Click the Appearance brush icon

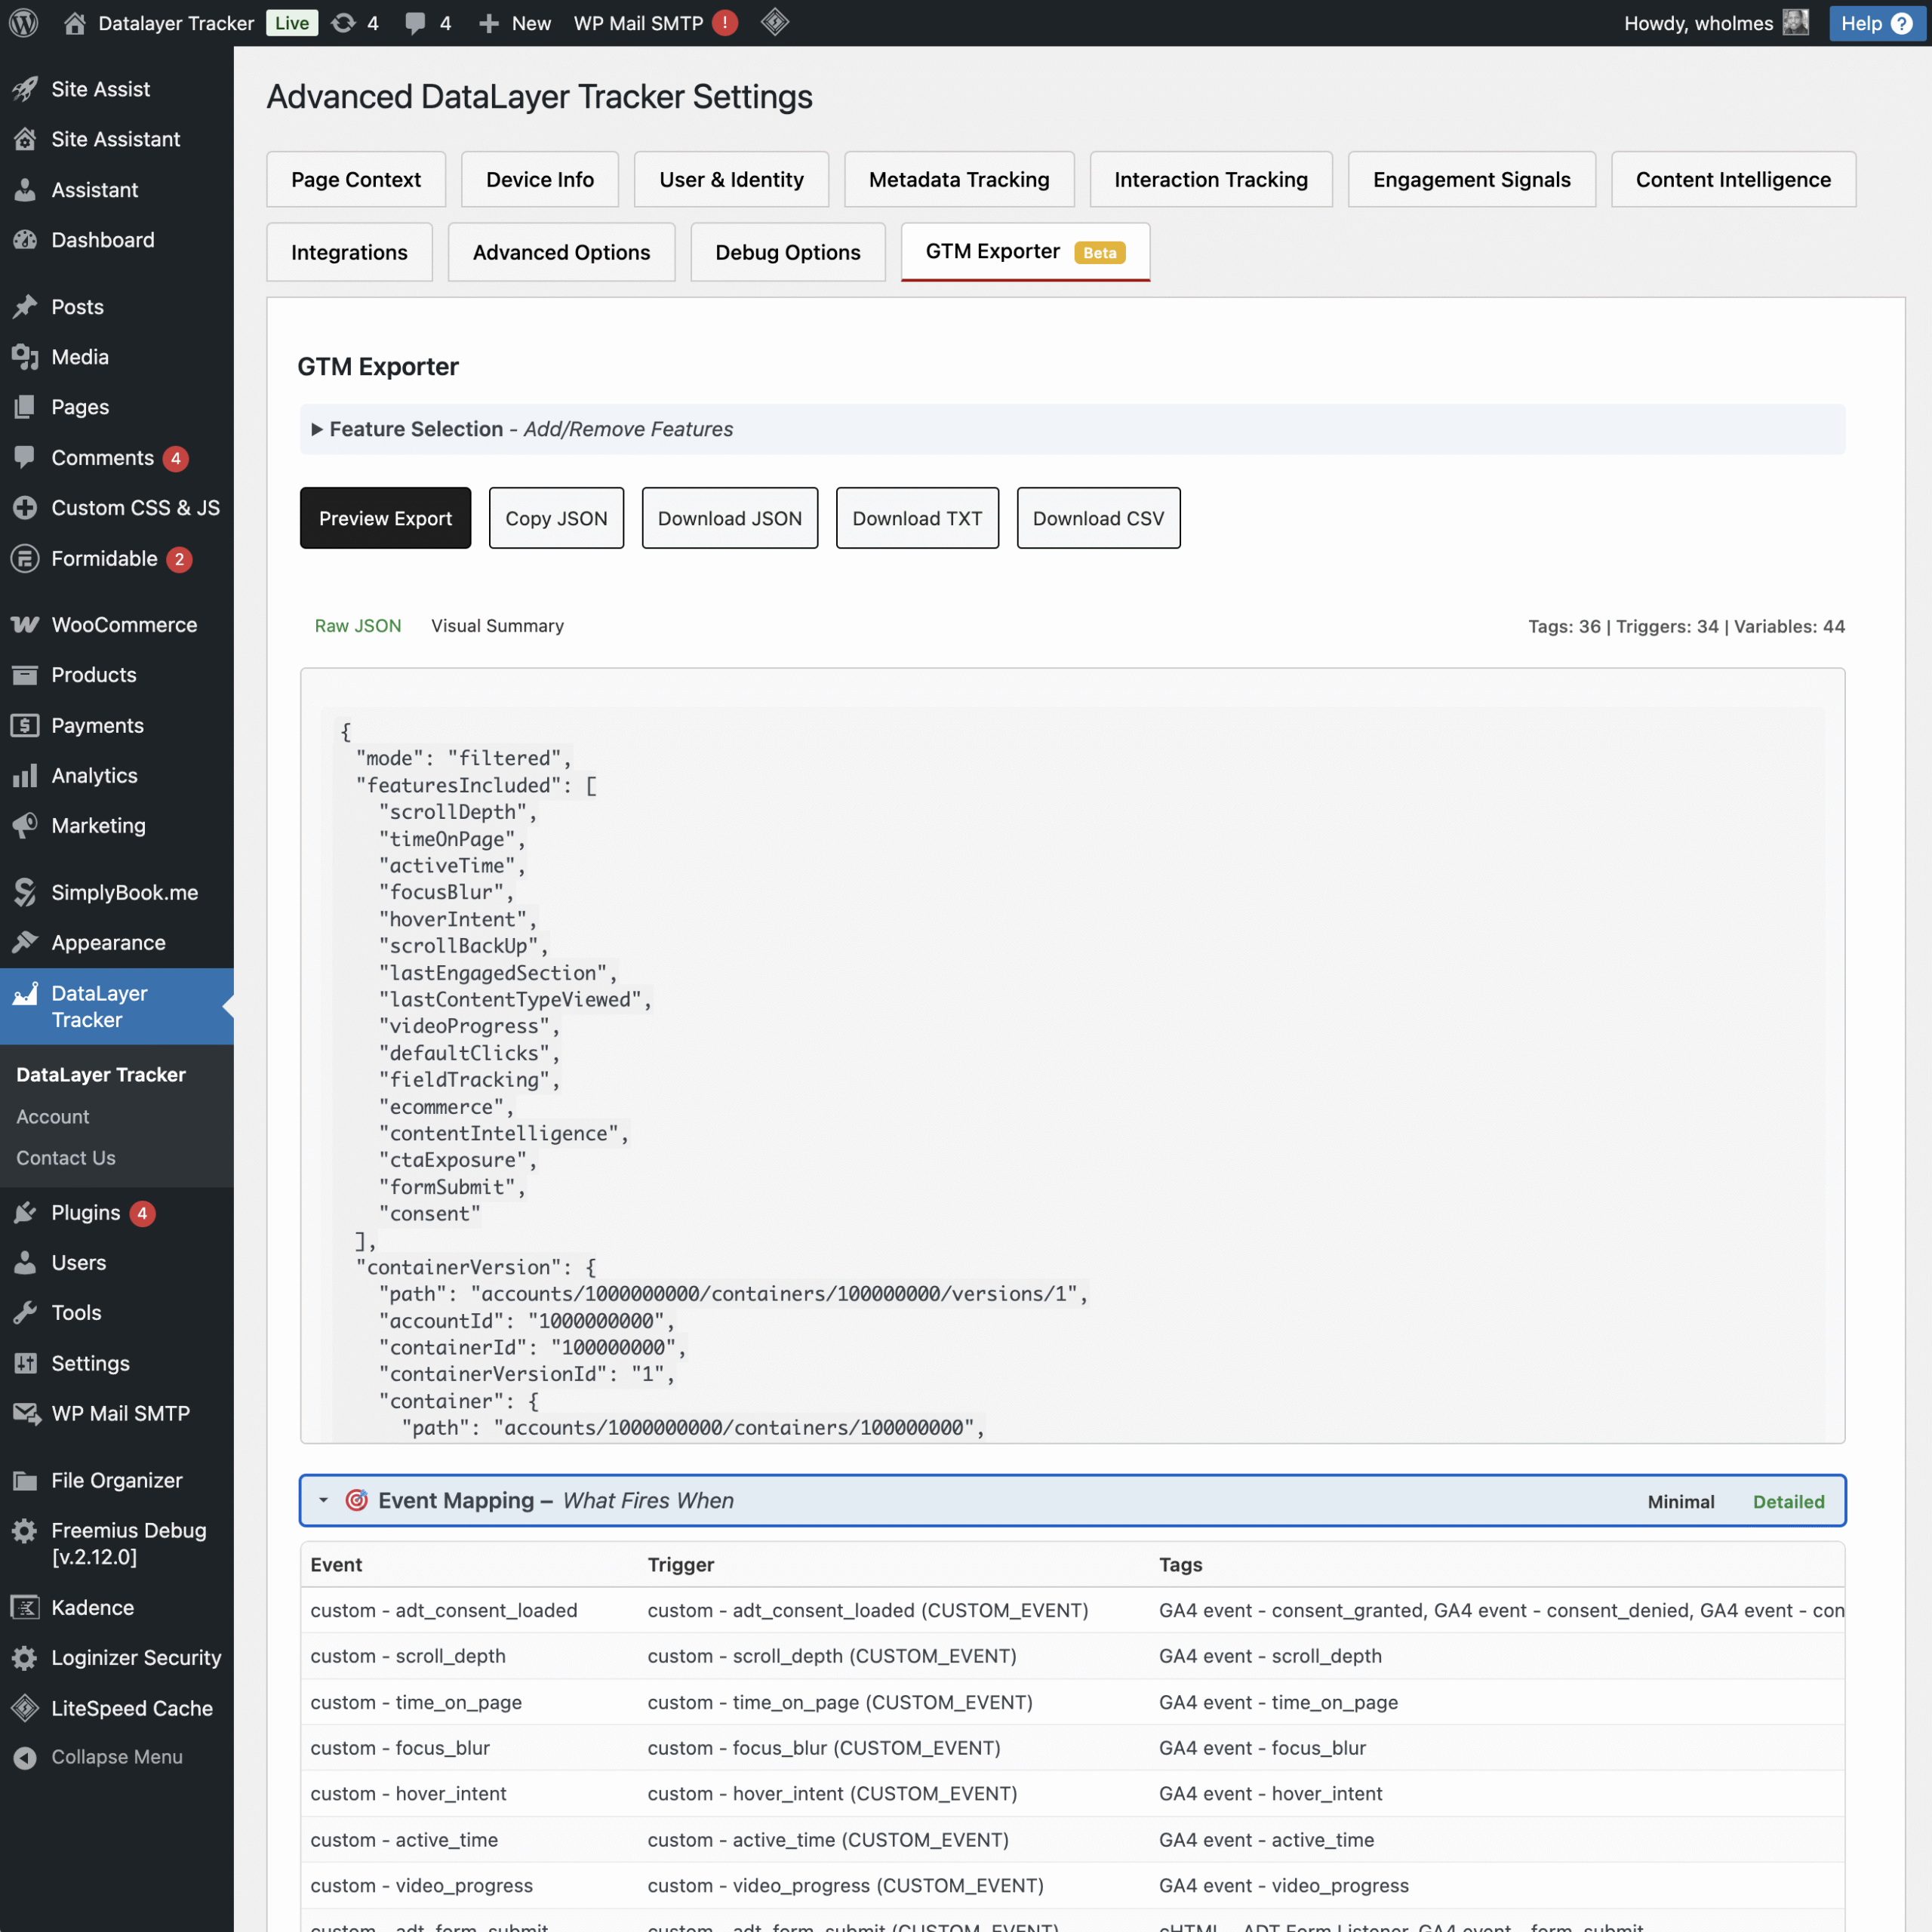(x=25, y=943)
